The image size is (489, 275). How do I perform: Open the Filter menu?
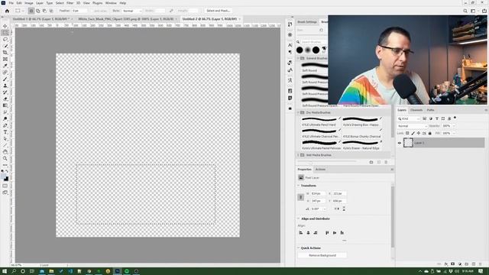[70, 3]
